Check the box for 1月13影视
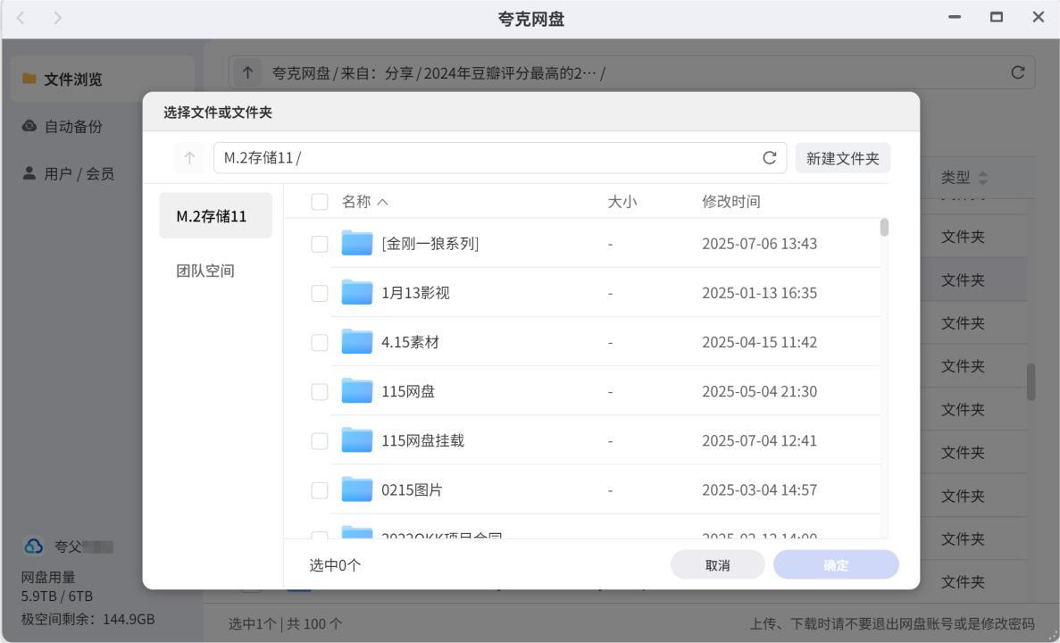 [x=319, y=293]
